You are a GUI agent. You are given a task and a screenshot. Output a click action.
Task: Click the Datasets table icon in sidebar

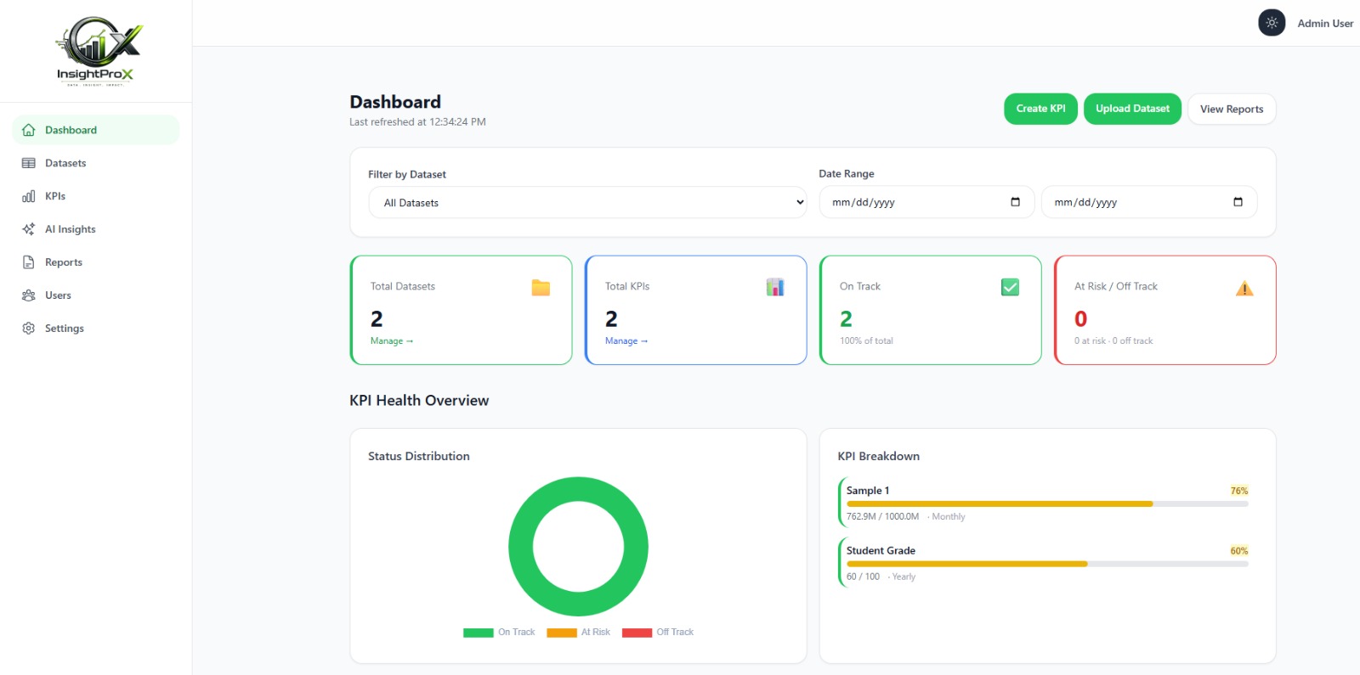point(29,163)
